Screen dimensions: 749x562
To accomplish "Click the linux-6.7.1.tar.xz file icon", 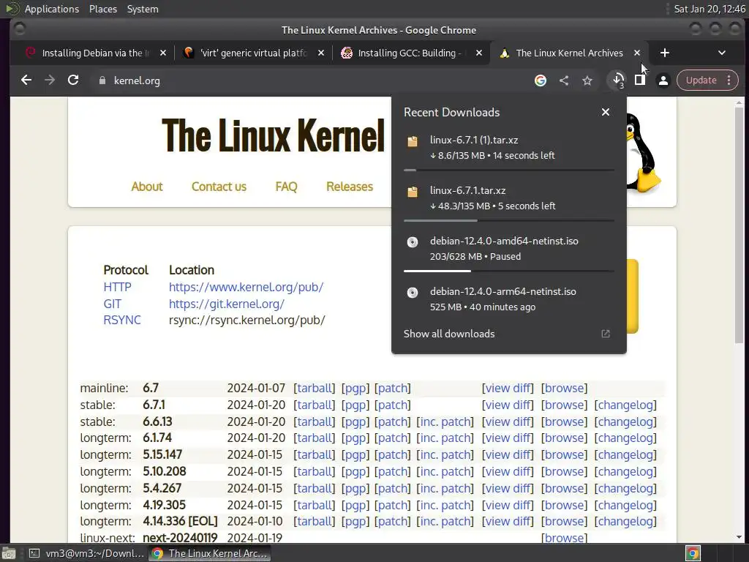I will click(413, 192).
